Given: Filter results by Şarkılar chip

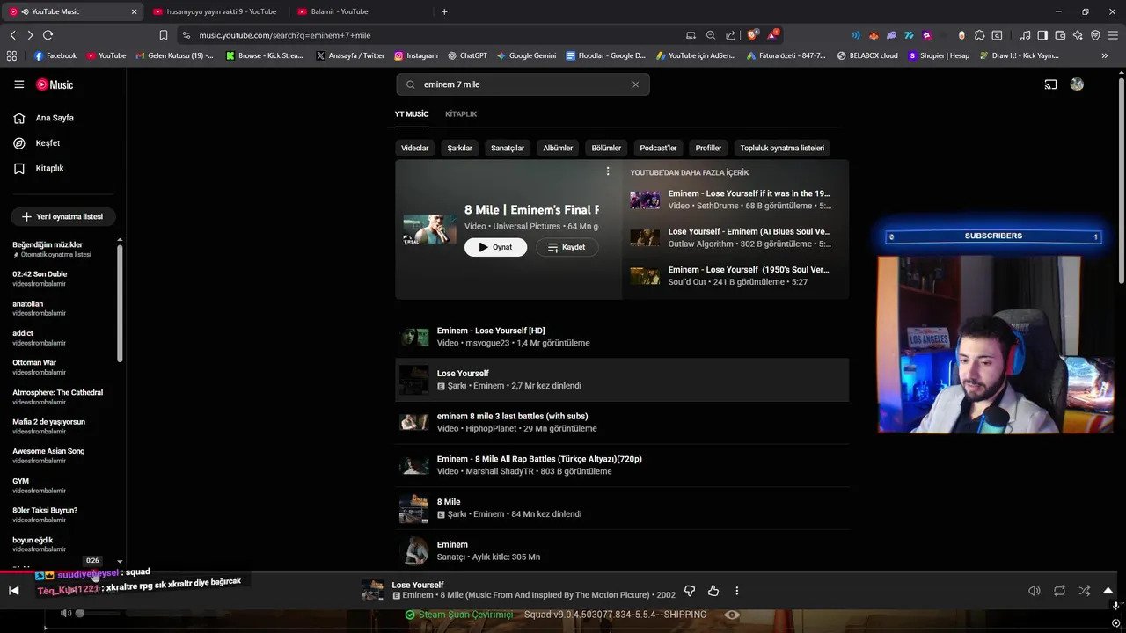Looking at the screenshot, I should (459, 148).
